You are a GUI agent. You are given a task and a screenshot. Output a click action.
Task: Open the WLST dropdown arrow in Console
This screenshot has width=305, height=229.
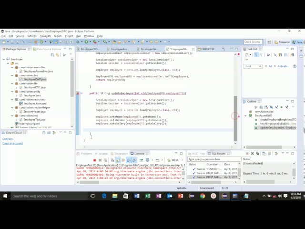coord(182,160)
